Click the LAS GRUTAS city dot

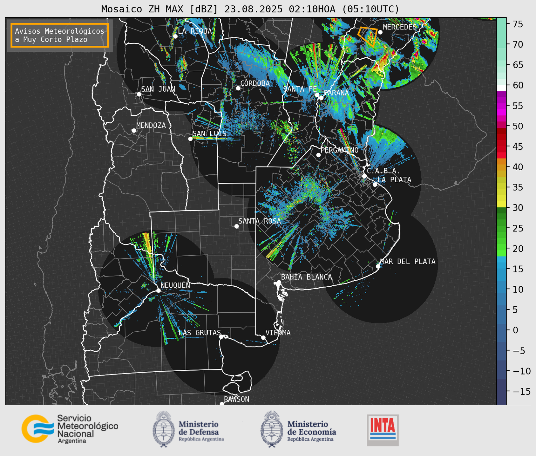[221, 336]
